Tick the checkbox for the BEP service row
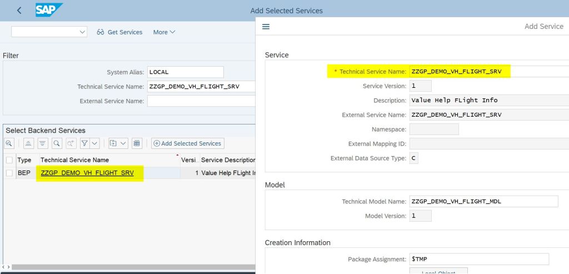The height and width of the screenshot is (274, 569). click(x=9, y=173)
